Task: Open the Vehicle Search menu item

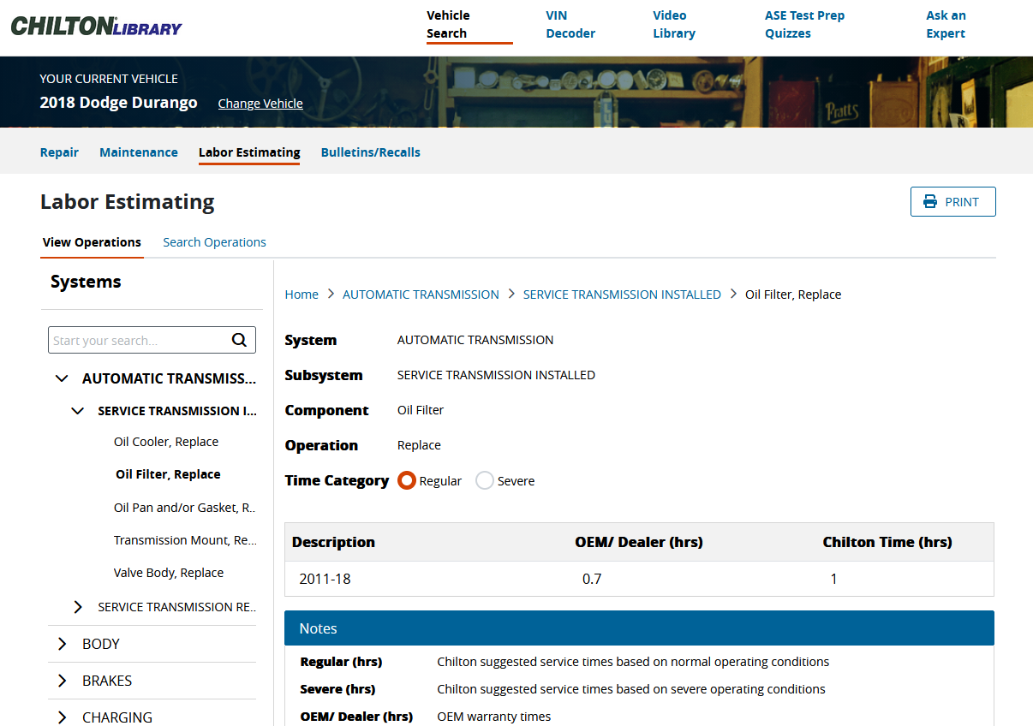Action: pos(469,25)
